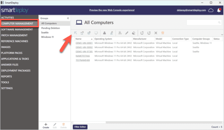Click the box-with-arrow package deploy toolbar icon
This screenshot has width=224, height=130.
tap(82, 33)
